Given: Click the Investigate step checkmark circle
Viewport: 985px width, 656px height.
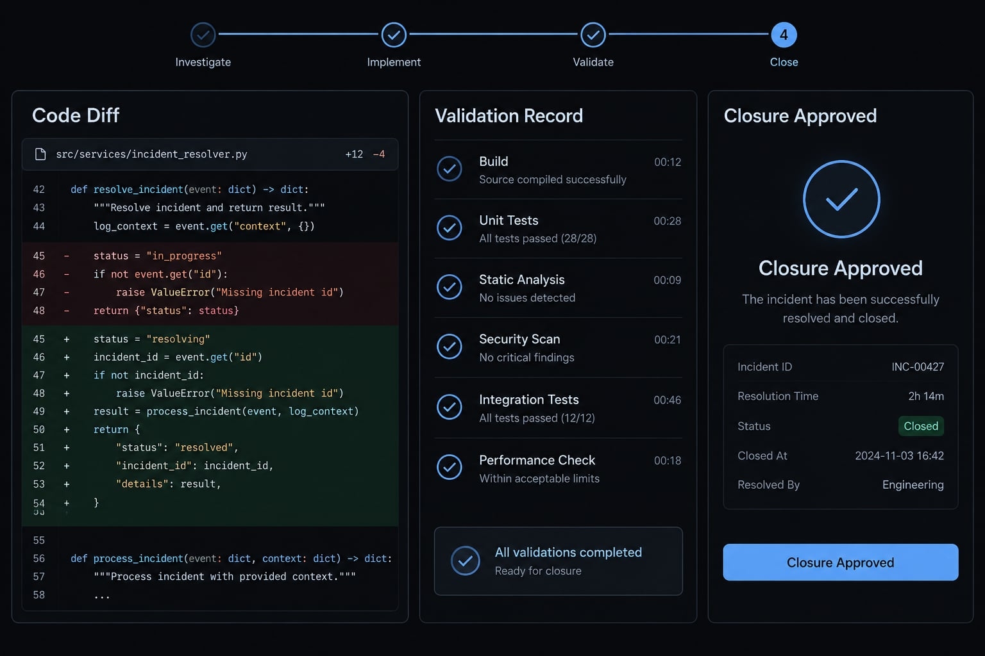Looking at the screenshot, I should [203, 35].
